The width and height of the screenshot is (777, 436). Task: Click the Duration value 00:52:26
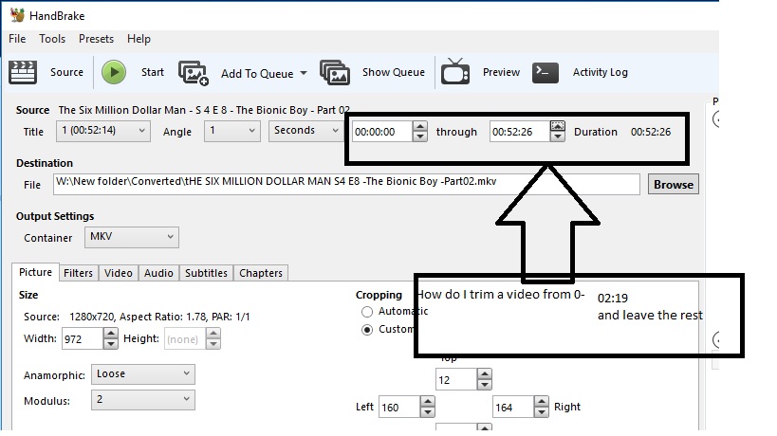tap(651, 132)
